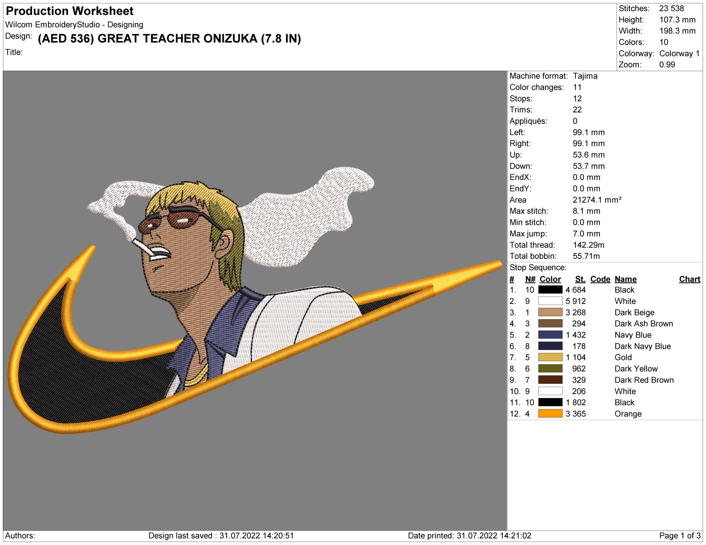Image resolution: width=706 pixels, height=545 pixels.
Task: Click the '#' column header
Action: coord(512,279)
